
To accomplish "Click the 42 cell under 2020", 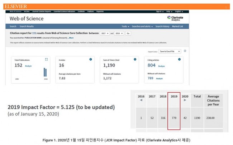I will (185, 118).
